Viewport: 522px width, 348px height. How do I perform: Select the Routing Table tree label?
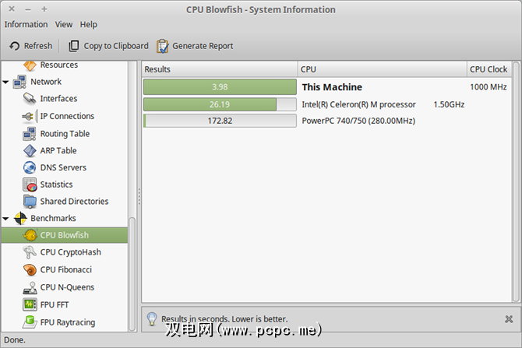point(65,134)
